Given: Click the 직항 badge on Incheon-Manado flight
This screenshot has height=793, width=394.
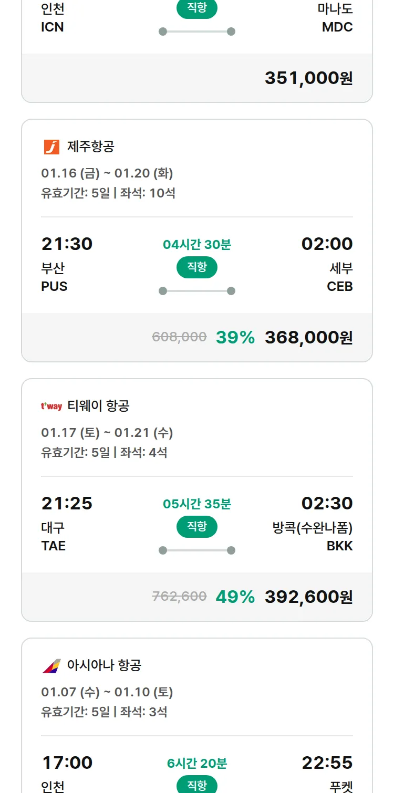Looking at the screenshot, I should click(197, 9).
